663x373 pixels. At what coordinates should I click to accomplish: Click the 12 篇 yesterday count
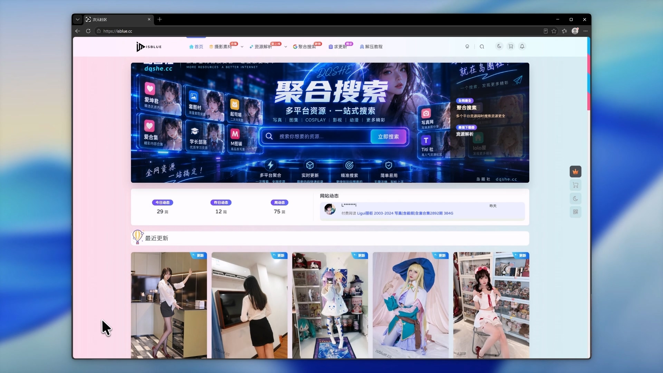coord(221,212)
